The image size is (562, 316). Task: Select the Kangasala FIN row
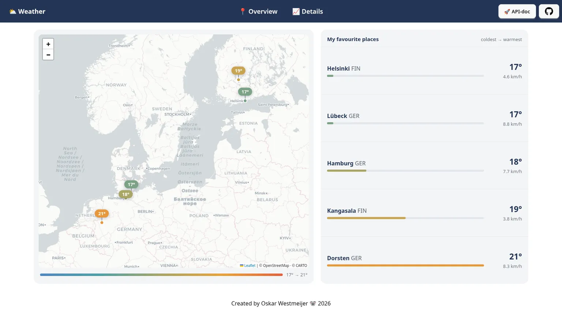424,213
